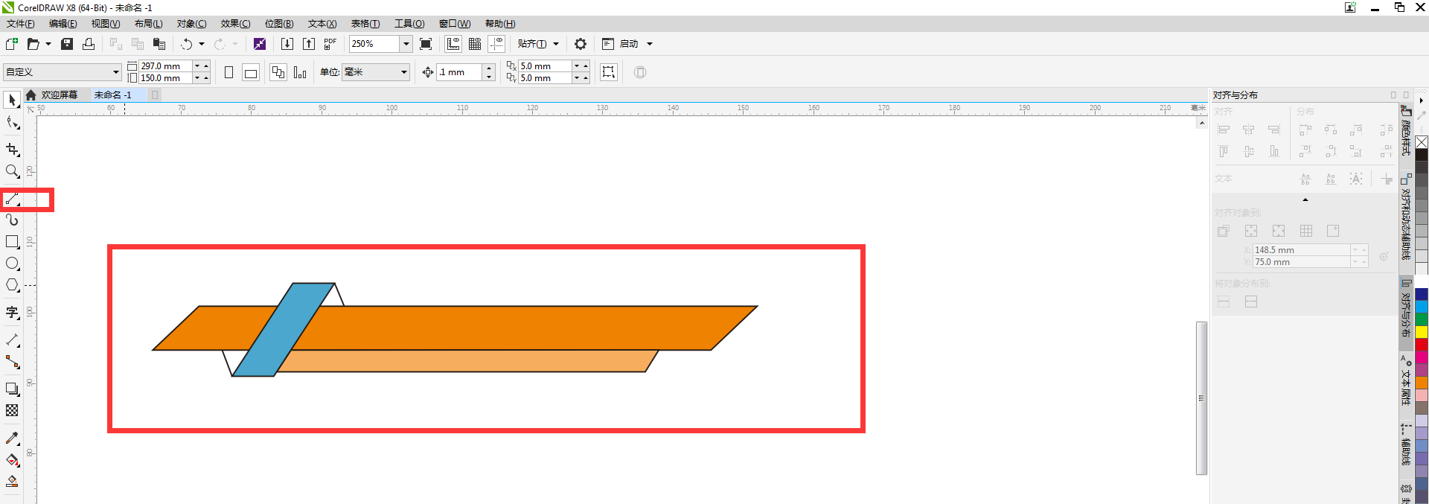
Task: Pick the yellow swatch in color palette
Action: click(x=1422, y=332)
